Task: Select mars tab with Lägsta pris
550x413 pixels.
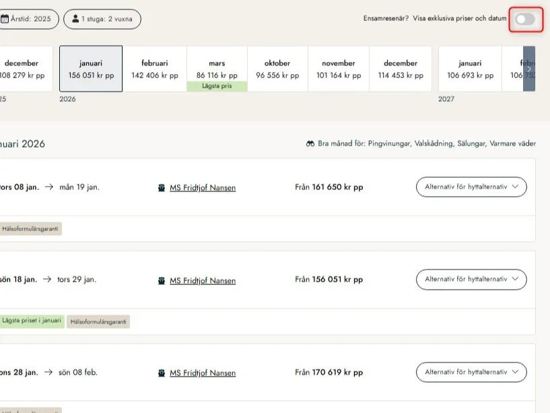Action: (x=217, y=69)
